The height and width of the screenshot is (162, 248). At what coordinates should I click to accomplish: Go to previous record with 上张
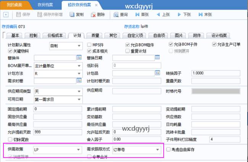158,15
